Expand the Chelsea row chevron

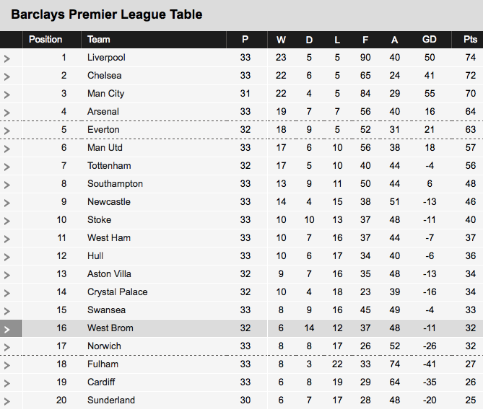pyautogui.click(x=7, y=76)
